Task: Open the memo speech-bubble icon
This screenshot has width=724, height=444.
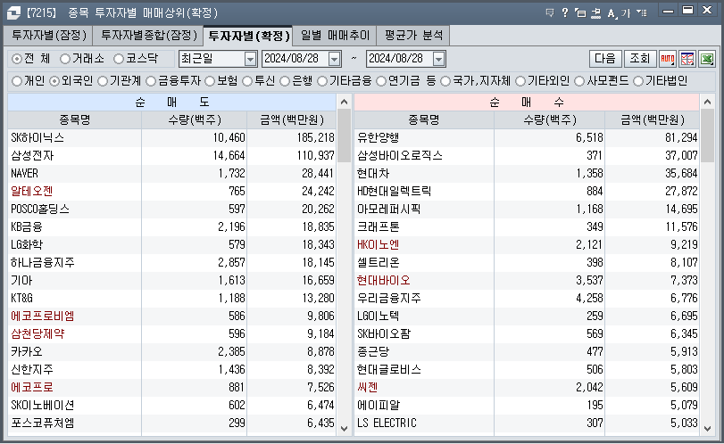Action: pos(549,12)
